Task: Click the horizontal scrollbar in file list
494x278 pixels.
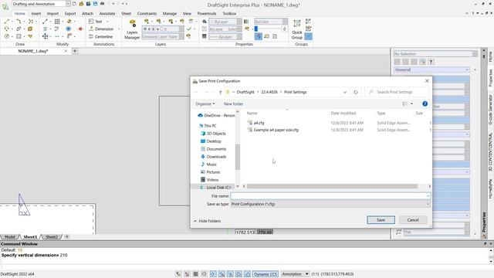Action: click(332, 186)
